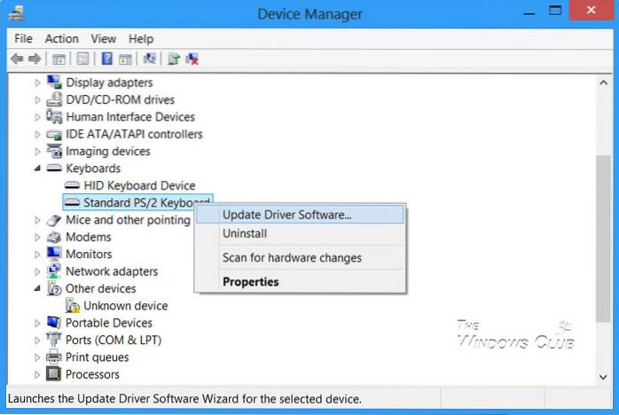Select the IDE ATA/ATAPI controllers icon
Screen dimensions: 619x415
tap(54, 134)
